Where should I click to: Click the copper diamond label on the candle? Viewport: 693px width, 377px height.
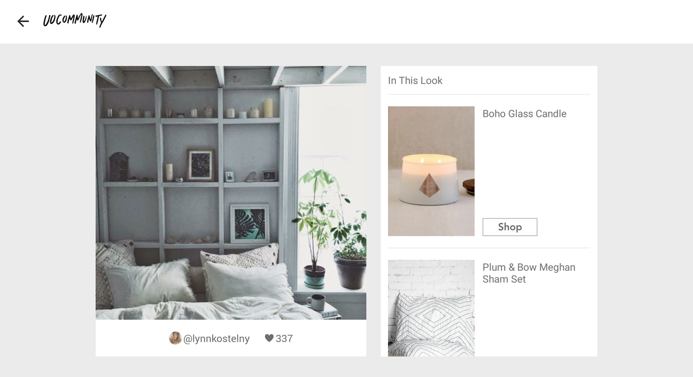(x=429, y=185)
